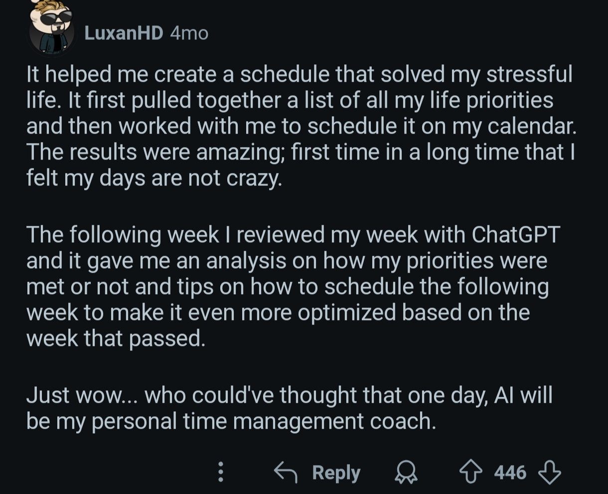Screen dimensions: 608x494
Task: Open the three-dot more options menu
Action: pyautogui.click(x=220, y=472)
